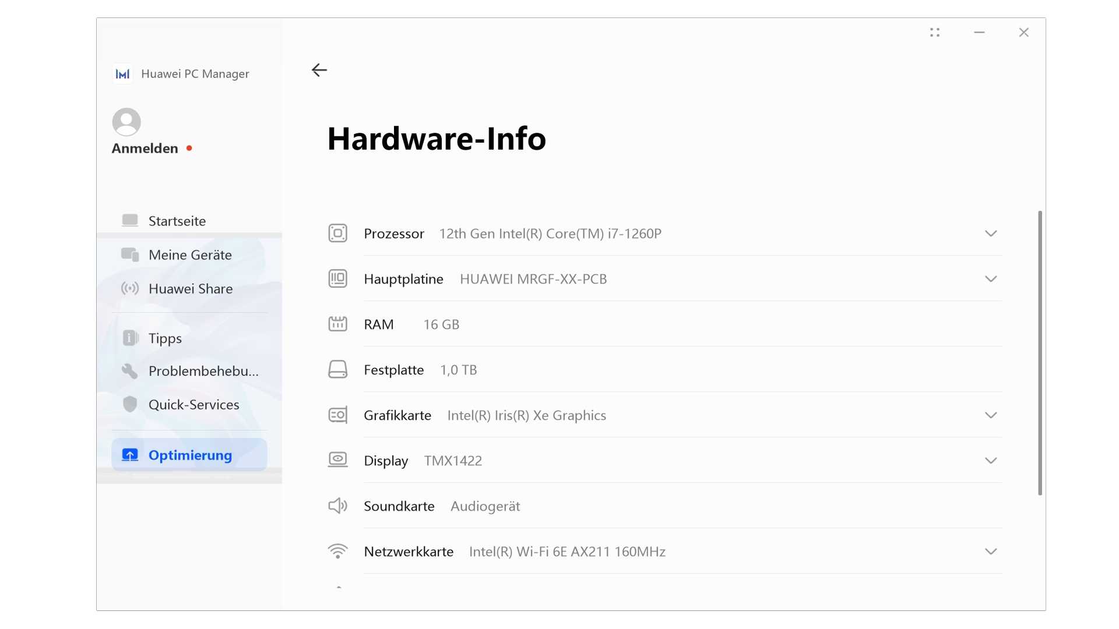Image resolution: width=1119 pixels, height=629 pixels.
Task: Click the Huawei PC Manager logo
Action: coord(122,74)
